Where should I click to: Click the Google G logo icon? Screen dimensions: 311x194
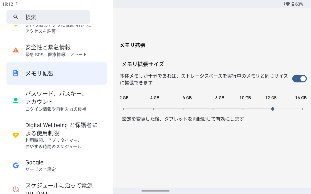click(x=16, y=165)
